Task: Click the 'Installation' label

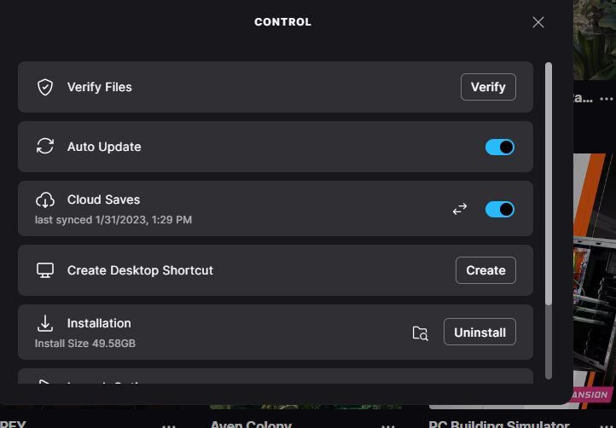Action: tap(99, 323)
